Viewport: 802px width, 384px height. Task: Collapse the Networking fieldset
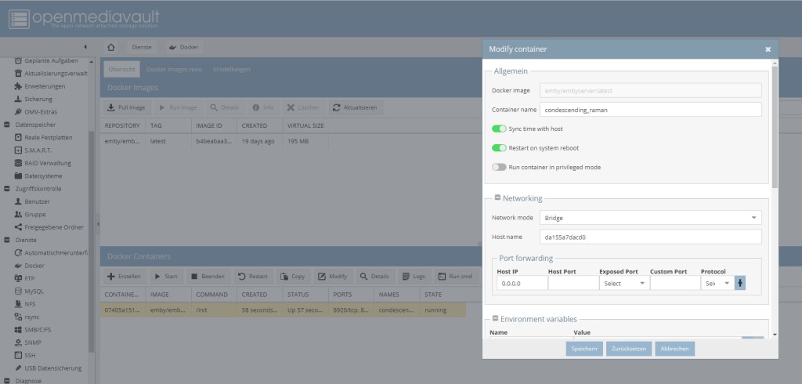pyautogui.click(x=497, y=197)
